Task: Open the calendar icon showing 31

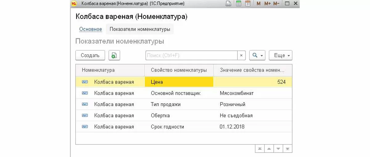Action: 248,4
